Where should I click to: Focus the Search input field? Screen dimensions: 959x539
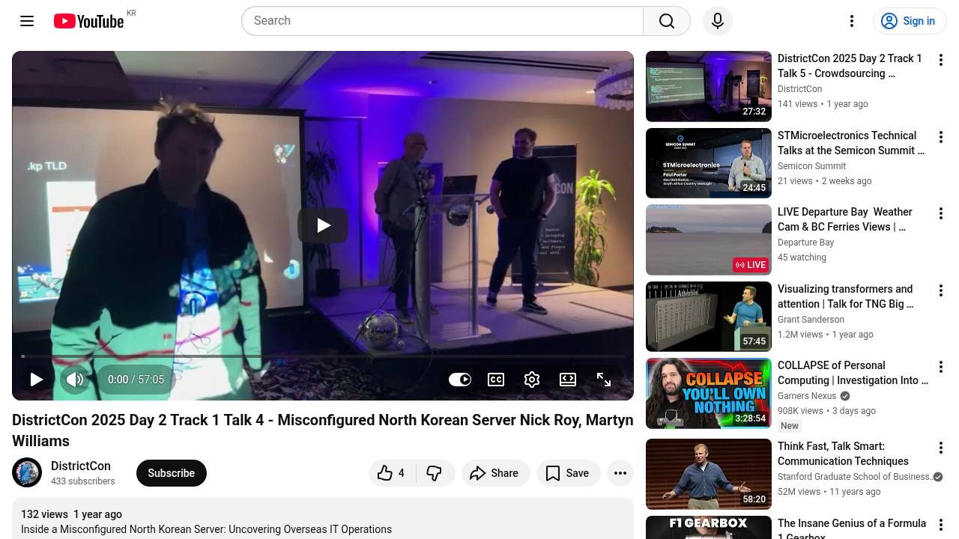click(442, 21)
